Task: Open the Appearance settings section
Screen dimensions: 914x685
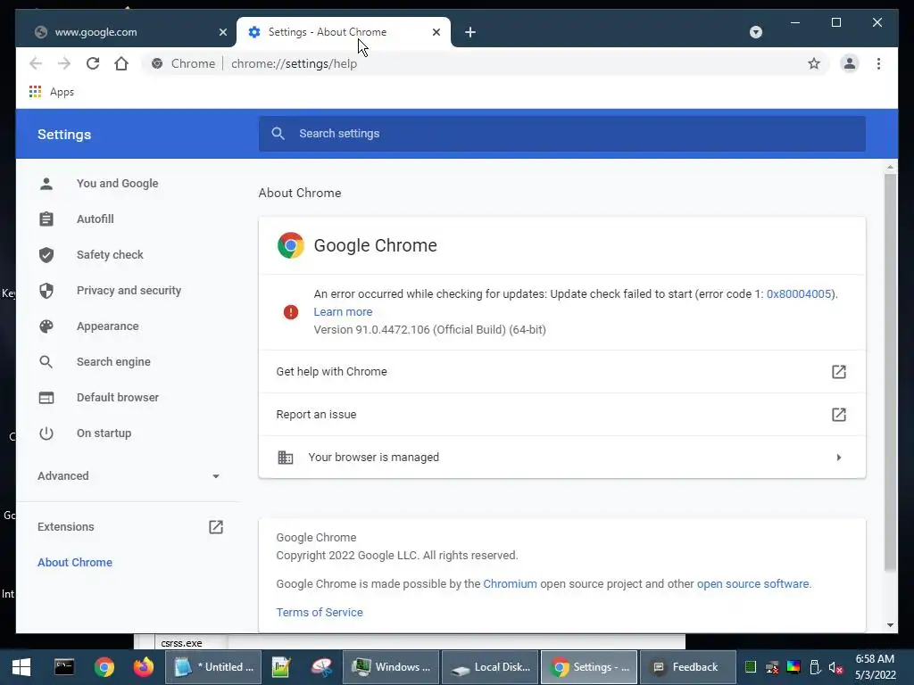Action: (107, 326)
